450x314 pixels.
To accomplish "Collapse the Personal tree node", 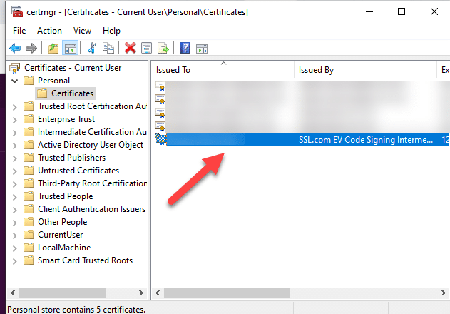I will click(16, 81).
